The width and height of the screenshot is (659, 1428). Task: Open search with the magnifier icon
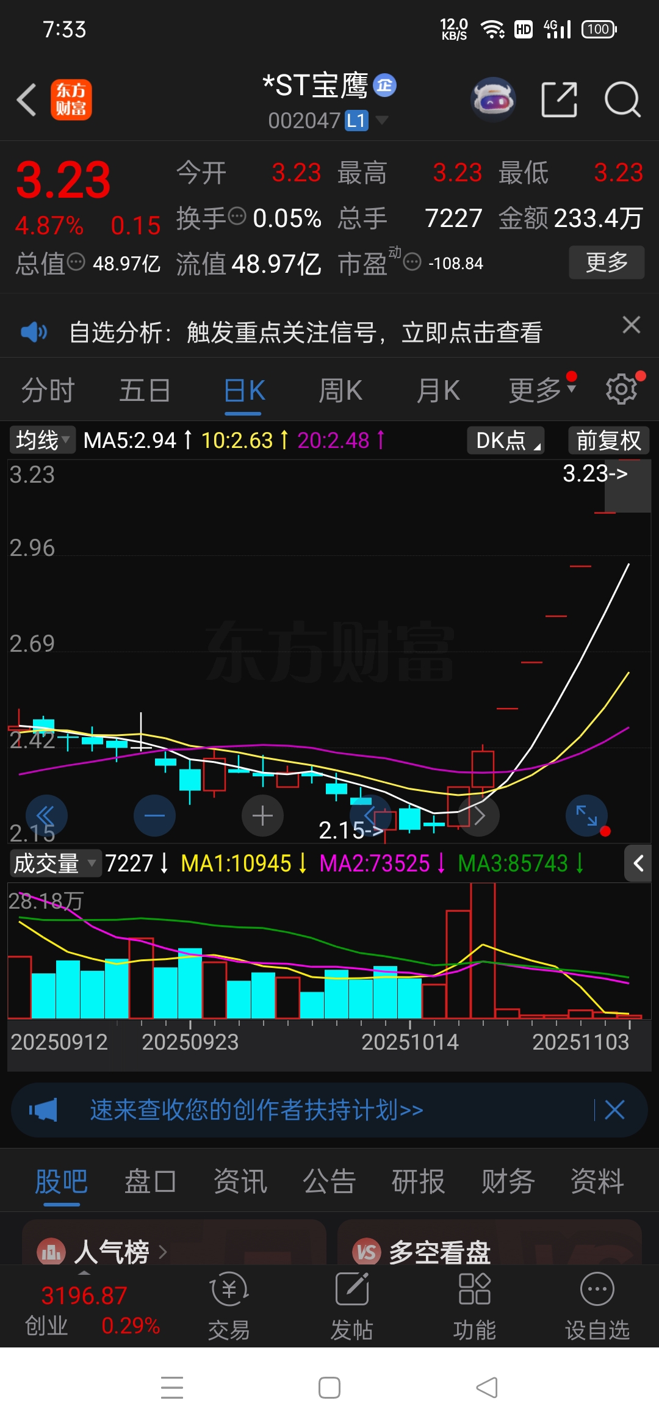point(622,99)
